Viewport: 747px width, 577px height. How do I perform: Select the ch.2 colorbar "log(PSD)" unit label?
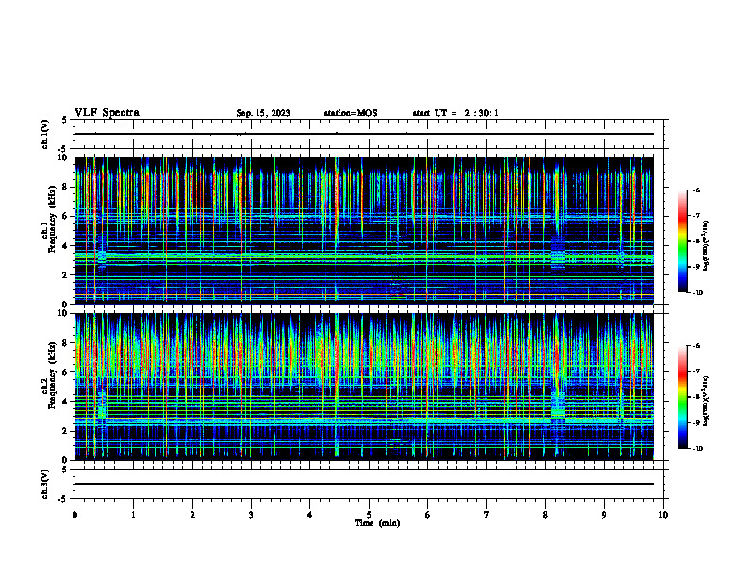(706, 401)
